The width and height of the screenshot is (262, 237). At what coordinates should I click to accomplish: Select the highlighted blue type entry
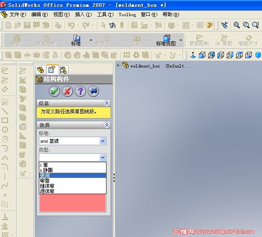click(72, 175)
